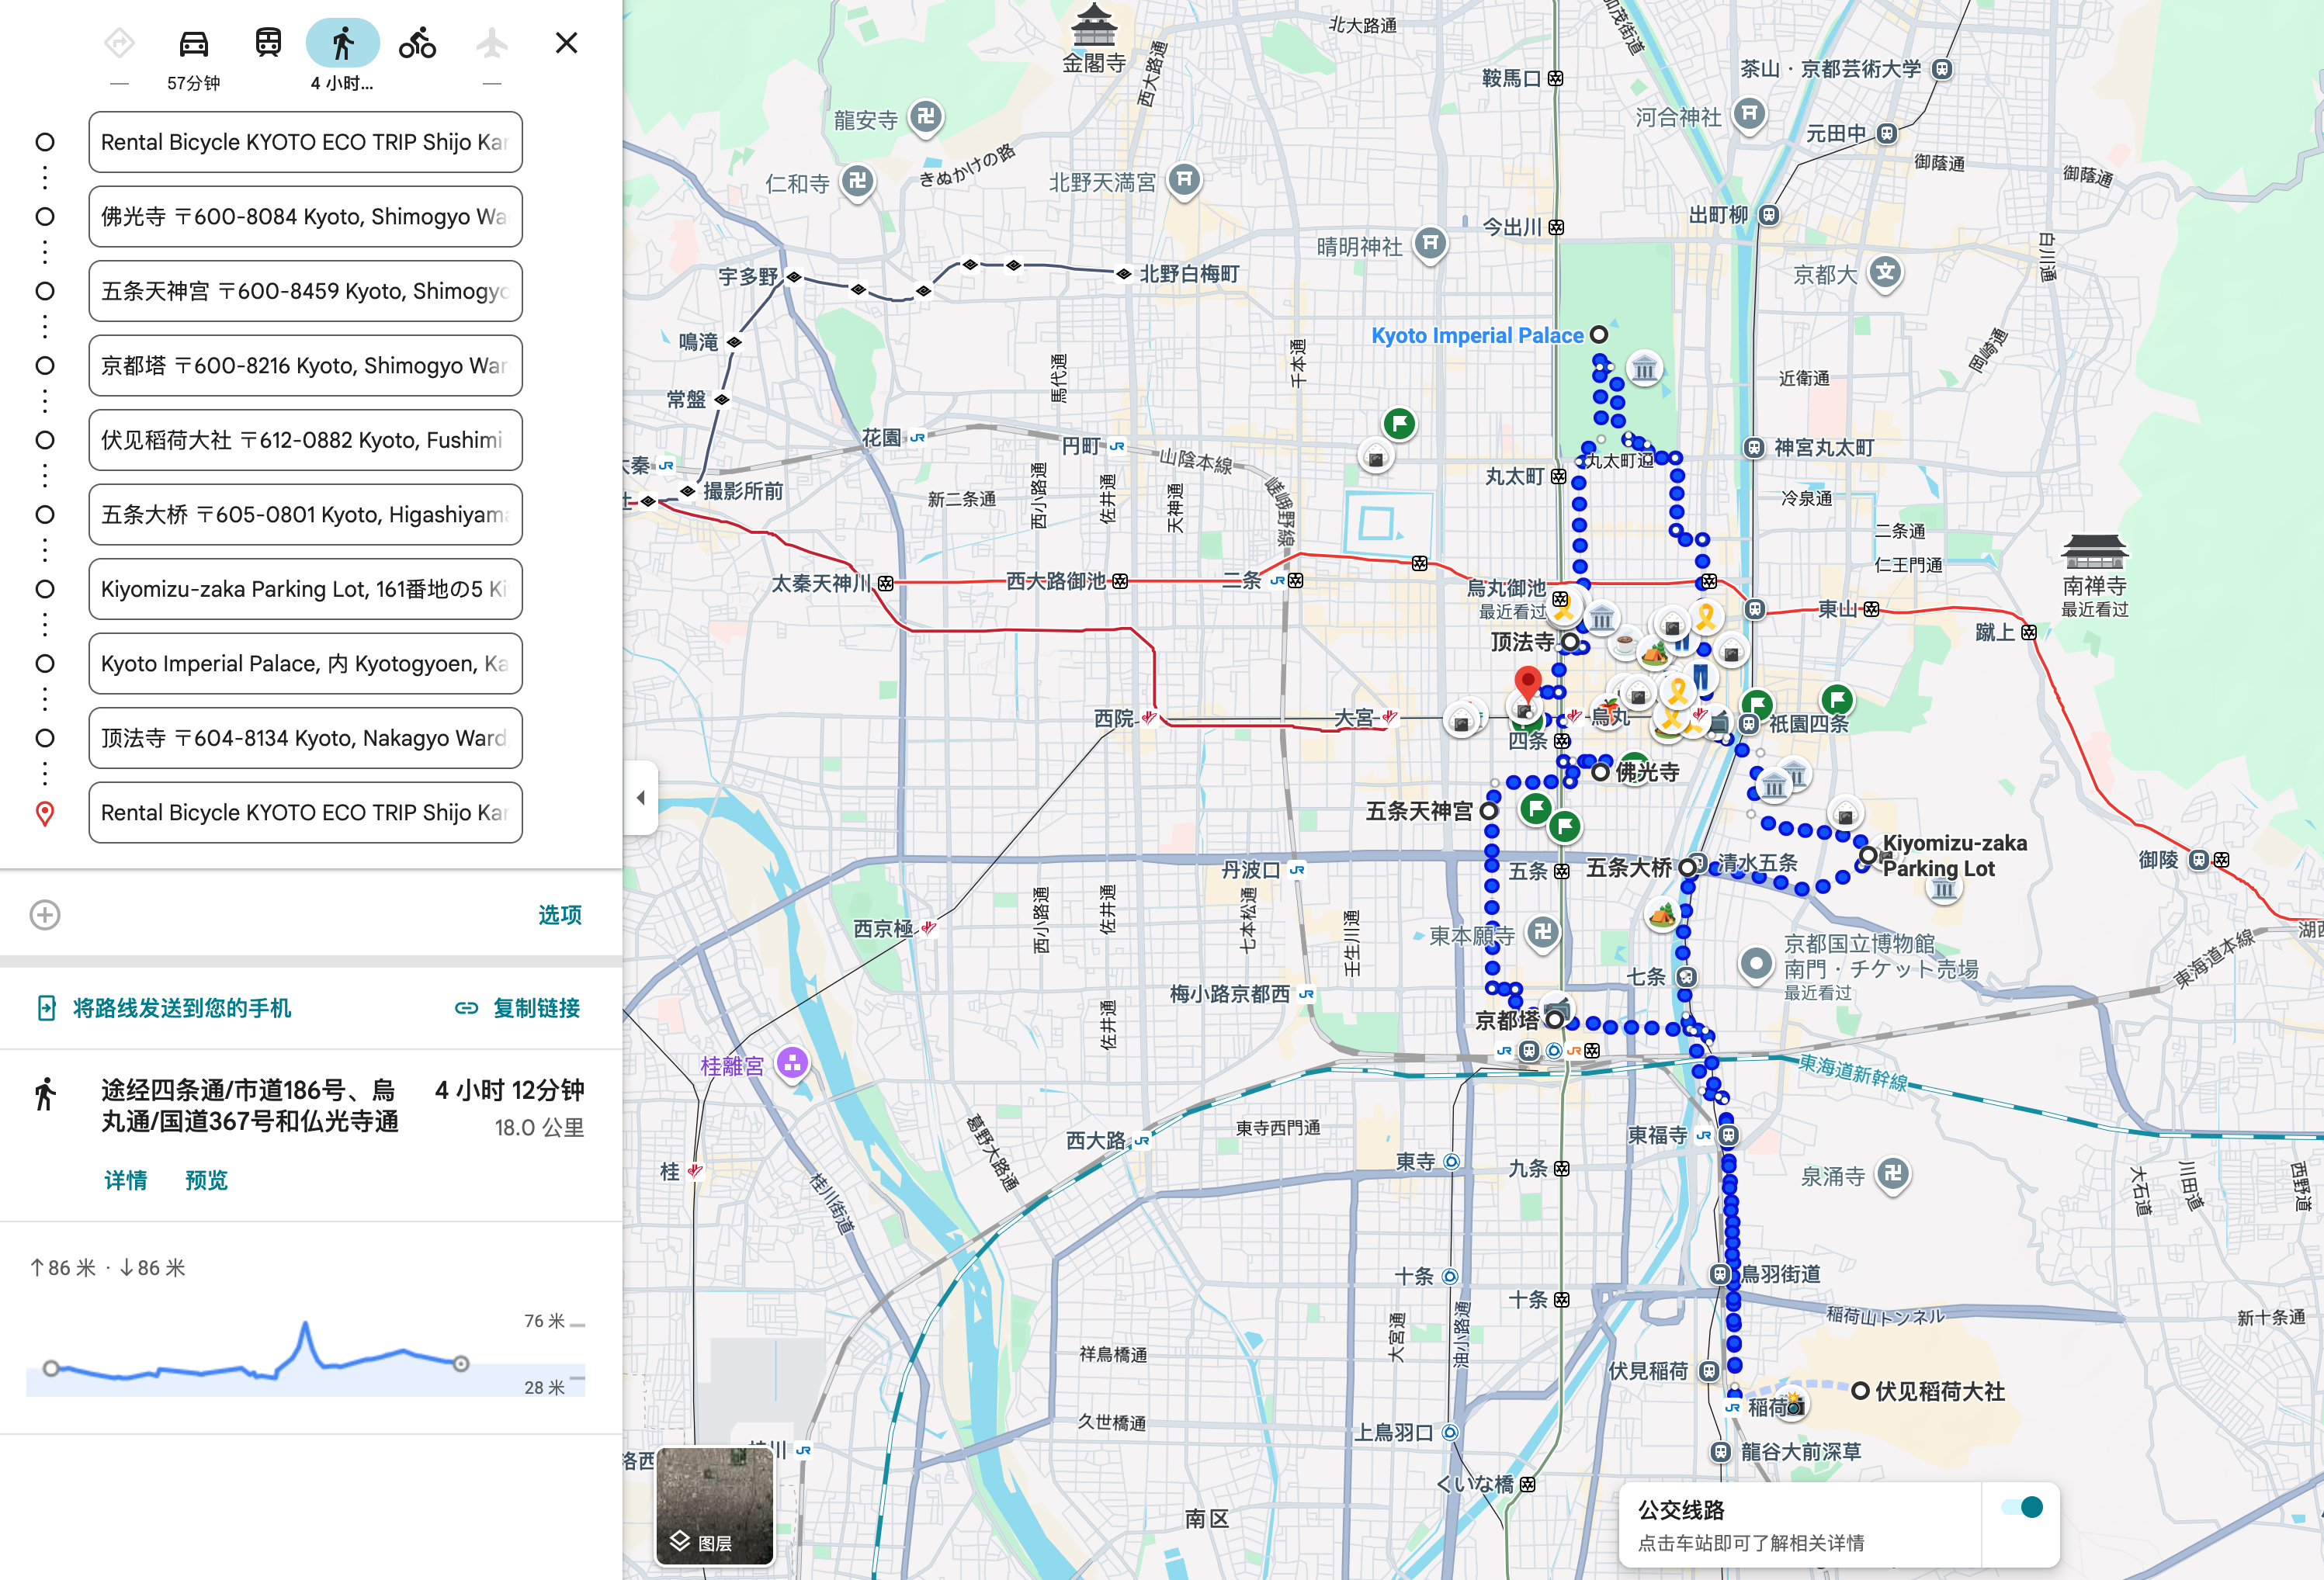Expand route 详情 details

coord(126,1180)
